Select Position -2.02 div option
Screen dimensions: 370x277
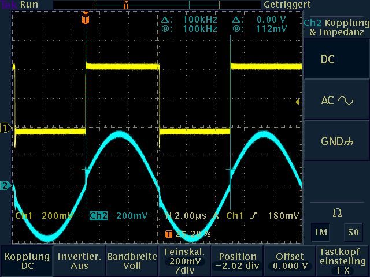pyautogui.click(x=237, y=261)
